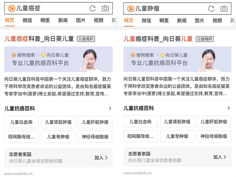Open 儿童癌症科普_向日葵儿童 result title on left
Screen dimensions: 236x177
pyautogui.click(x=39, y=39)
